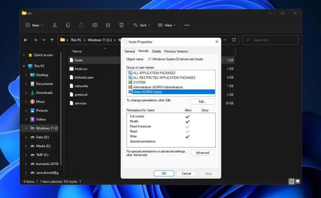Open the See more toolbar menu (ellipsis)
321x198 pixels.
(x=187, y=25)
